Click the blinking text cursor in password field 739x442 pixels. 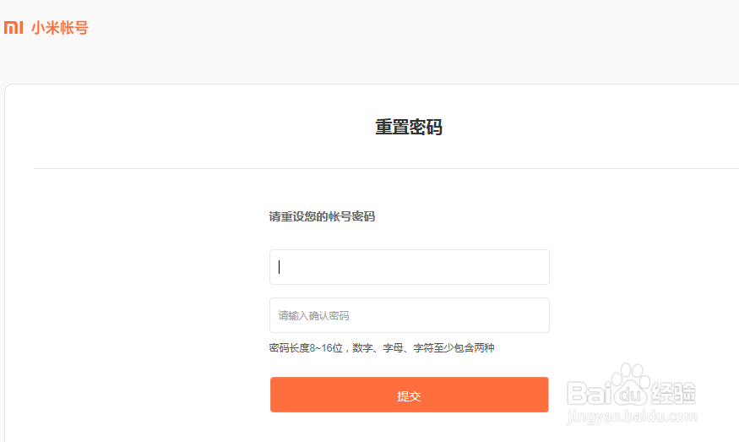pyautogui.click(x=279, y=267)
